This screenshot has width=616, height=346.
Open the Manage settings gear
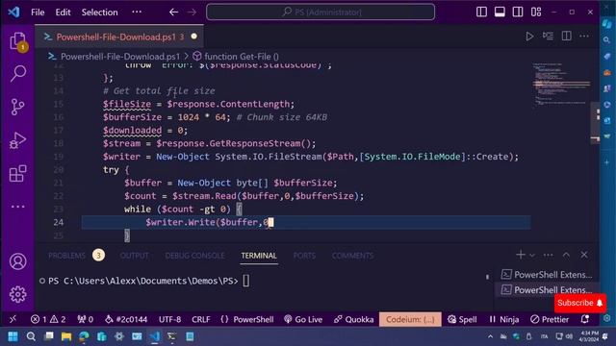pyautogui.click(x=17, y=294)
